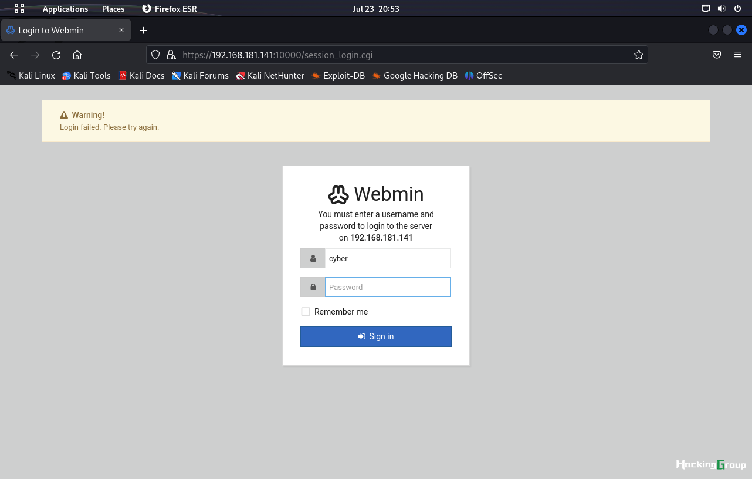
Task: Open the power tray icon
Action: point(738,9)
